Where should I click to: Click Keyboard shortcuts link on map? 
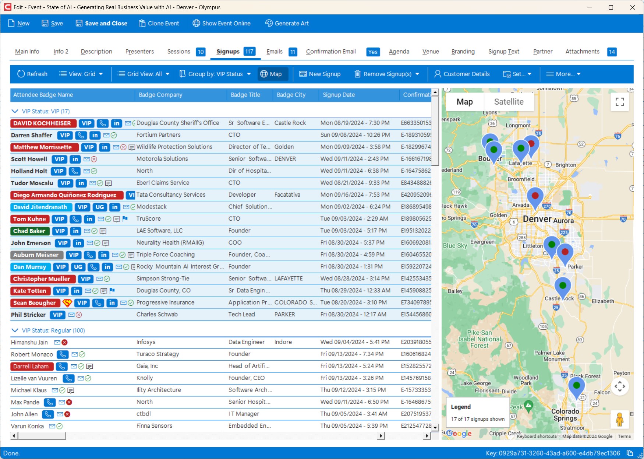[537, 437]
